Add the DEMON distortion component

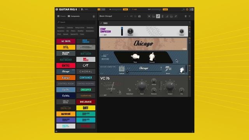click(x=86, y=102)
